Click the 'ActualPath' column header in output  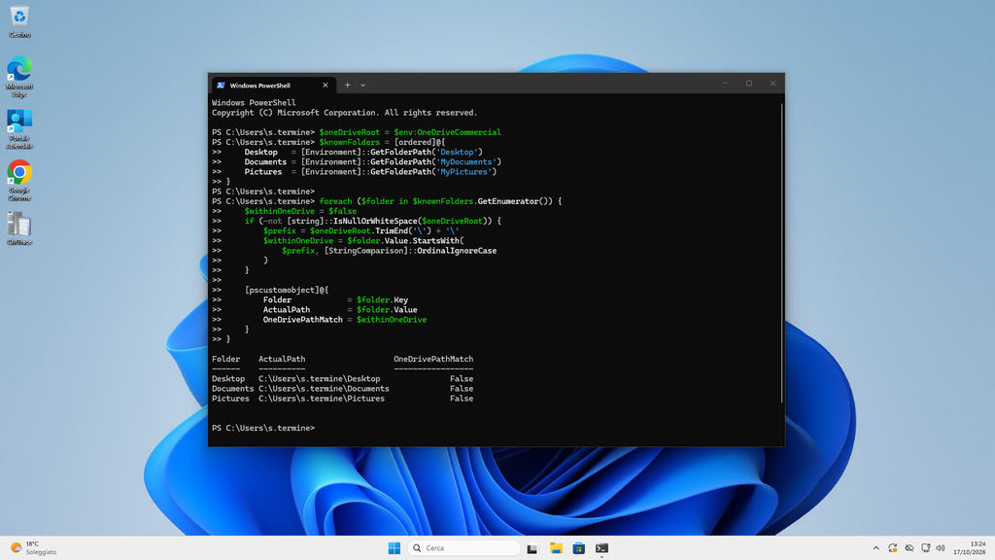(282, 359)
